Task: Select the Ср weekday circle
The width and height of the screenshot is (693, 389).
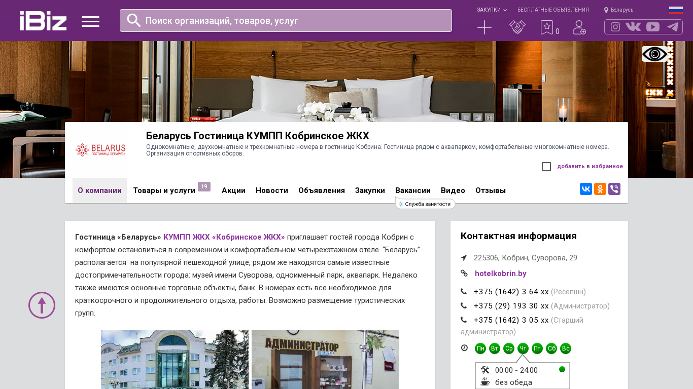Action: 509,348
